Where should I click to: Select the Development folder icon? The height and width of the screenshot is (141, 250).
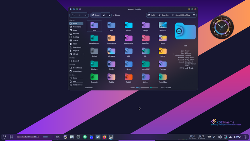pos(94,38)
